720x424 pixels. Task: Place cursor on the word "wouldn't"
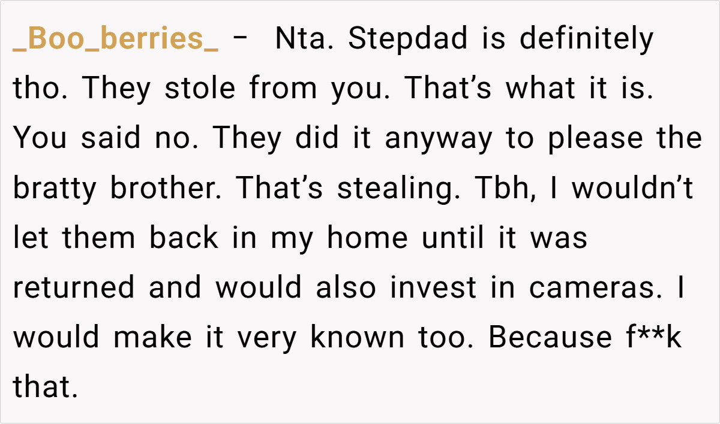pos(632,189)
